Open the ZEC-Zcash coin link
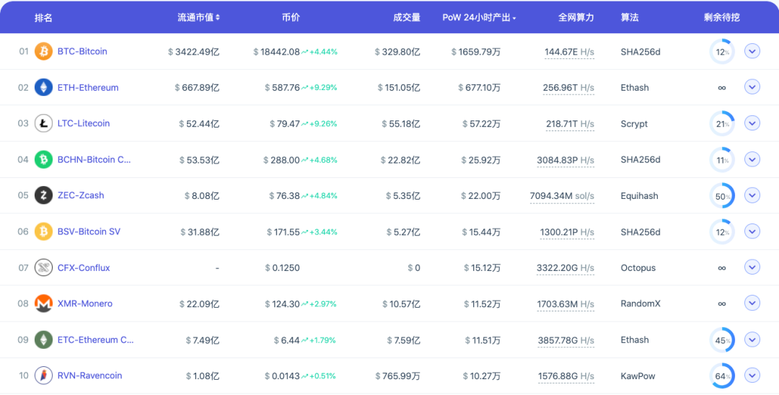The height and width of the screenshot is (395, 779). 81,195
